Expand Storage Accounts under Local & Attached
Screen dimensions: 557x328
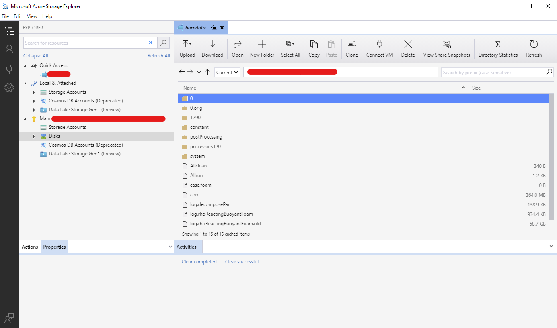(34, 92)
